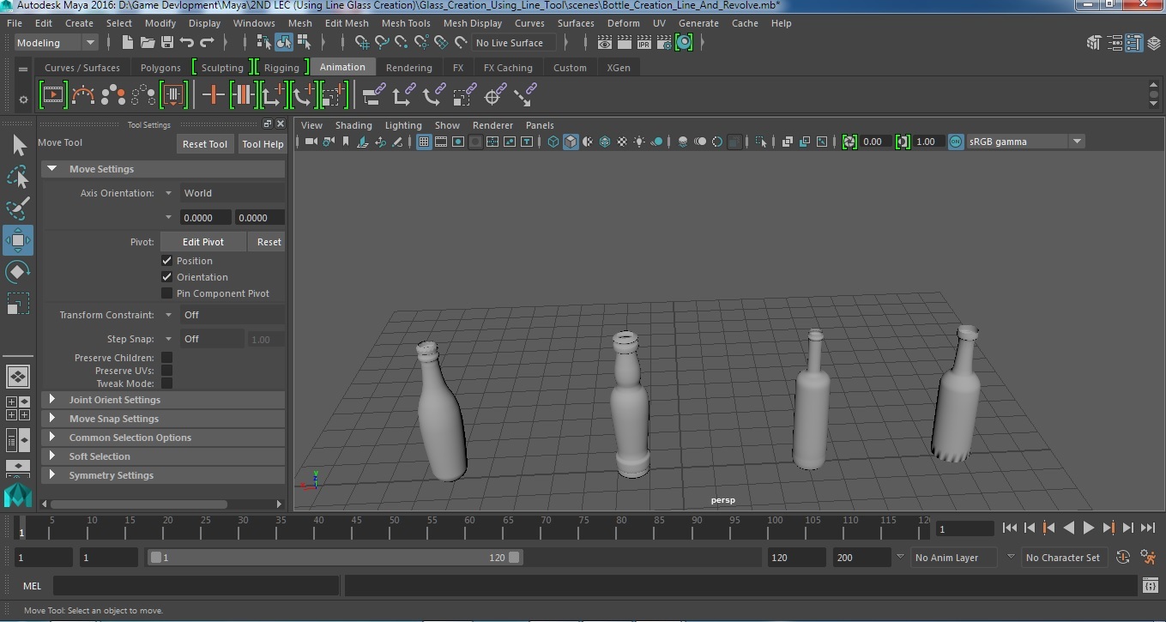Enable the Tweak Mode checkbox
The height and width of the screenshot is (622, 1166).
[x=167, y=383]
